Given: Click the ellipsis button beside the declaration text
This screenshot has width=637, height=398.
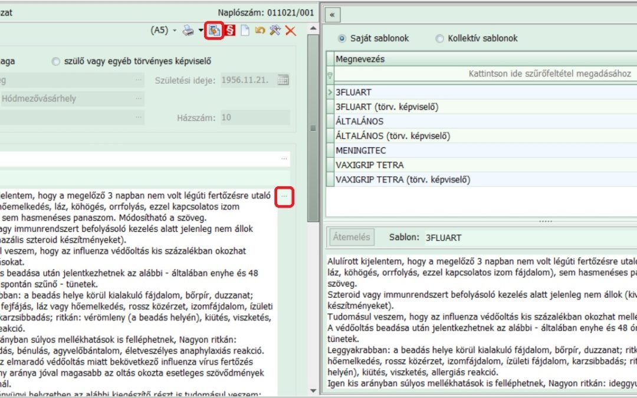Looking at the screenshot, I should tap(285, 195).
